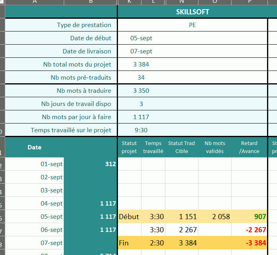Select the 3 384 target value in the Fin row
This screenshot has height=255, width=277.
[182, 243]
